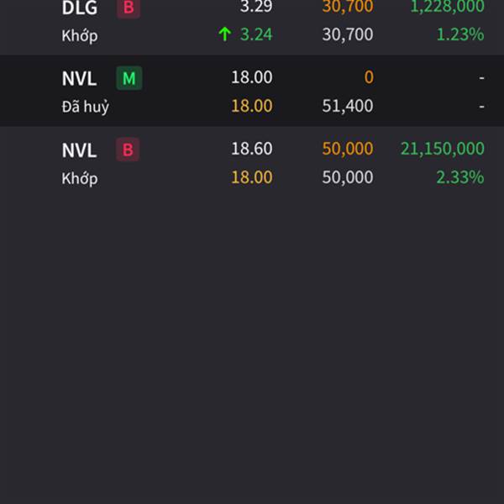Open the cancelled NVL order row

252,91
